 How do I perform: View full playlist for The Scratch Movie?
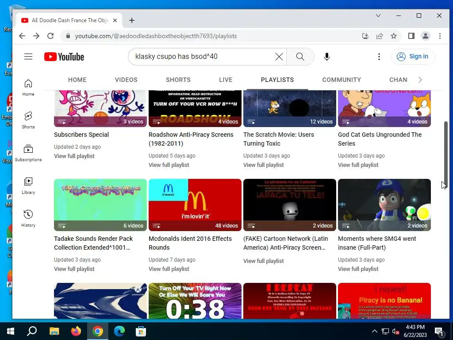point(264,165)
